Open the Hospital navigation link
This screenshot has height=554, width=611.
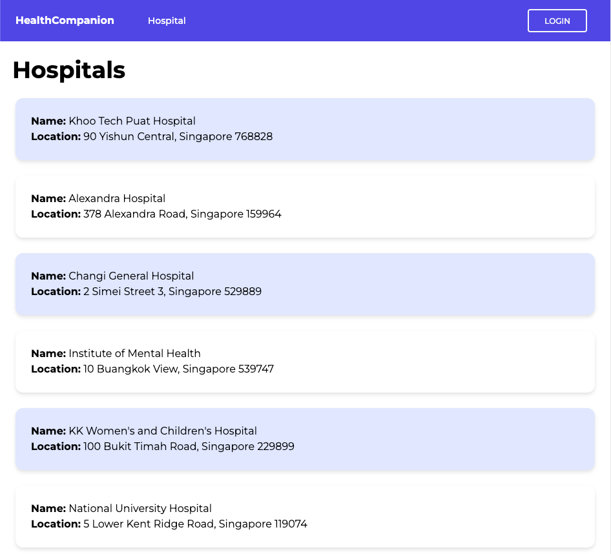pos(167,21)
